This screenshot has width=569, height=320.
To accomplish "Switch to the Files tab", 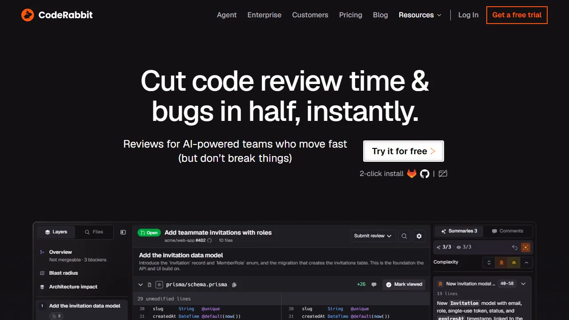I will tap(94, 232).
